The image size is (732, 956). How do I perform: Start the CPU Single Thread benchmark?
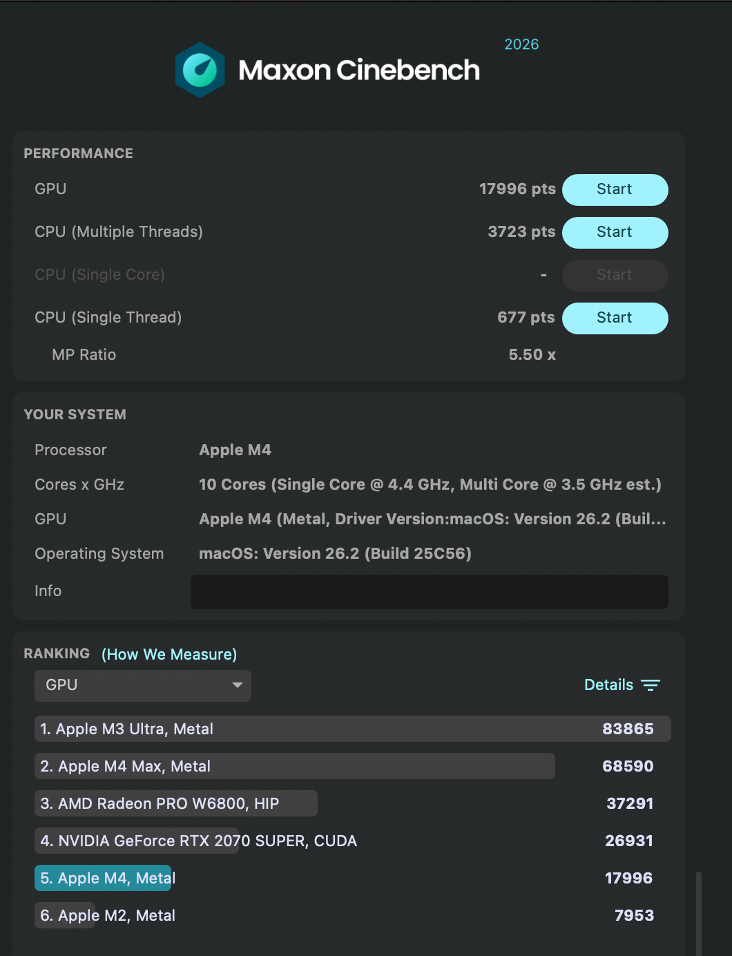click(615, 318)
